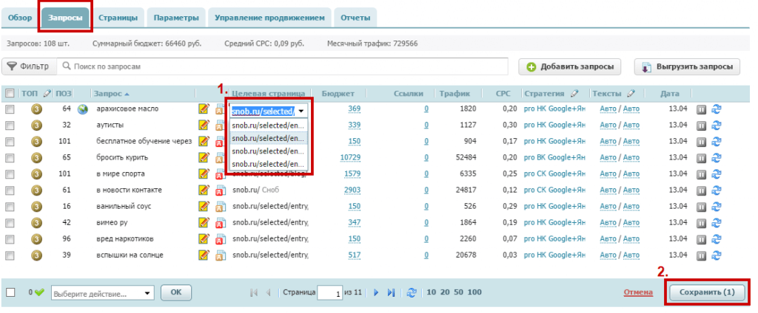The width and height of the screenshot is (758, 313).
Task: Choose the first snob.ru/selected/en... option in the list
Action: tap(269, 125)
